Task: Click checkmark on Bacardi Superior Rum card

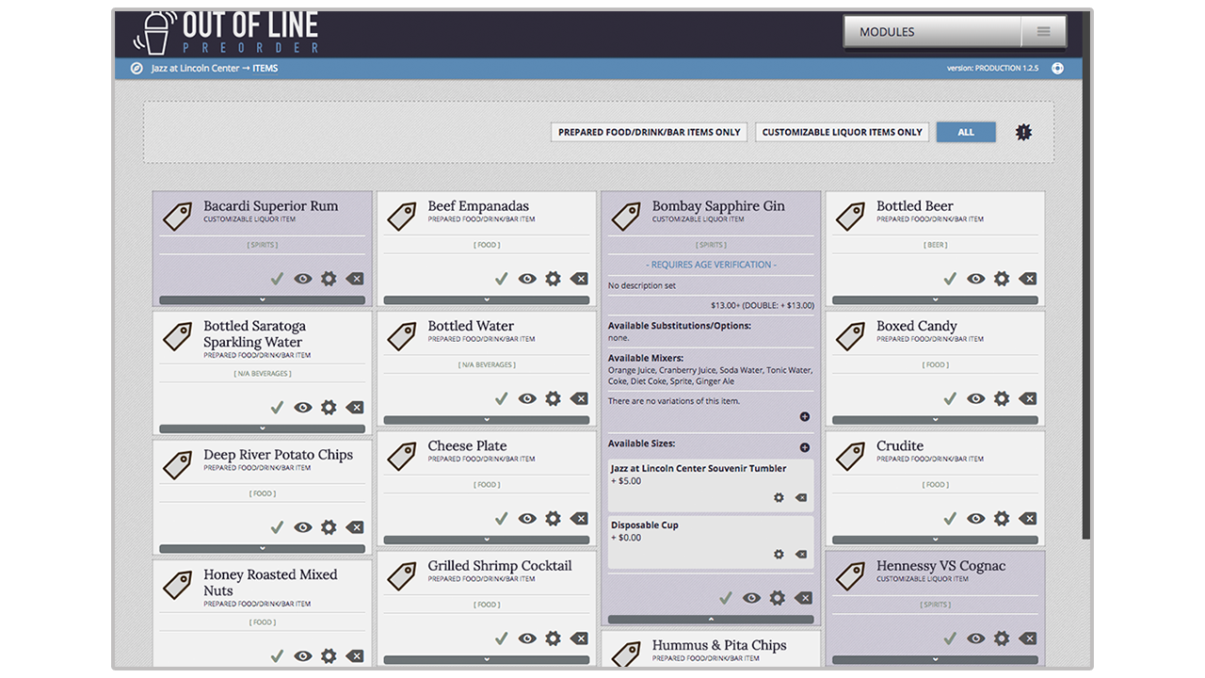Action: (277, 279)
